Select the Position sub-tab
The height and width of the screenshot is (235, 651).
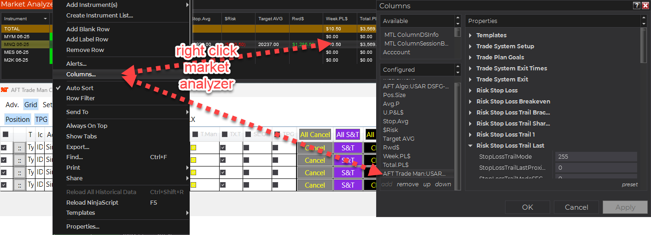[17, 119]
